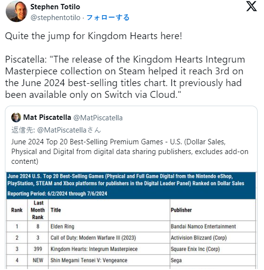The height and width of the screenshot is (270, 264).
Task: Click the main tweet text about Kingdom Hearts
Action: [125, 65]
